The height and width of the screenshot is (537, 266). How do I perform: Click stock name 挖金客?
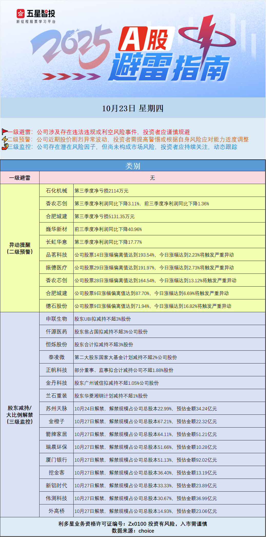click(x=56, y=472)
